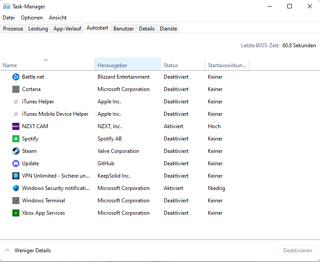Click Aktiviert status of Windows Security
The width and height of the screenshot is (320, 262).
point(173,188)
